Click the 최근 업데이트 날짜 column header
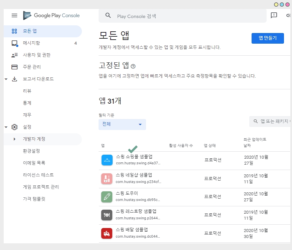 click(x=255, y=142)
